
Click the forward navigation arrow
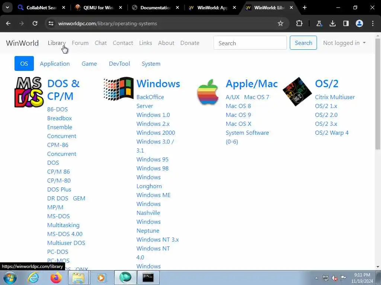[22, 23]
